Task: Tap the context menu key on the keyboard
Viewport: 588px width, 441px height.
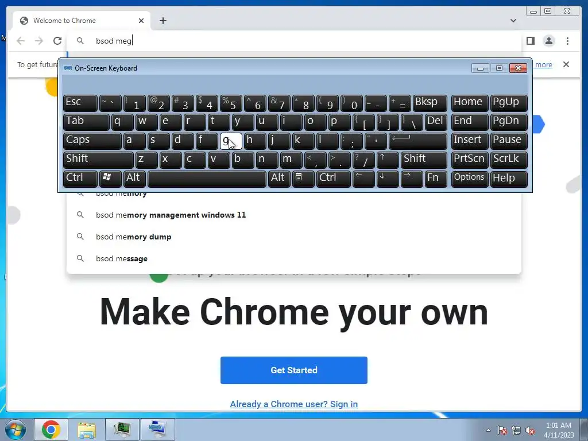Action: click(303, 179)
